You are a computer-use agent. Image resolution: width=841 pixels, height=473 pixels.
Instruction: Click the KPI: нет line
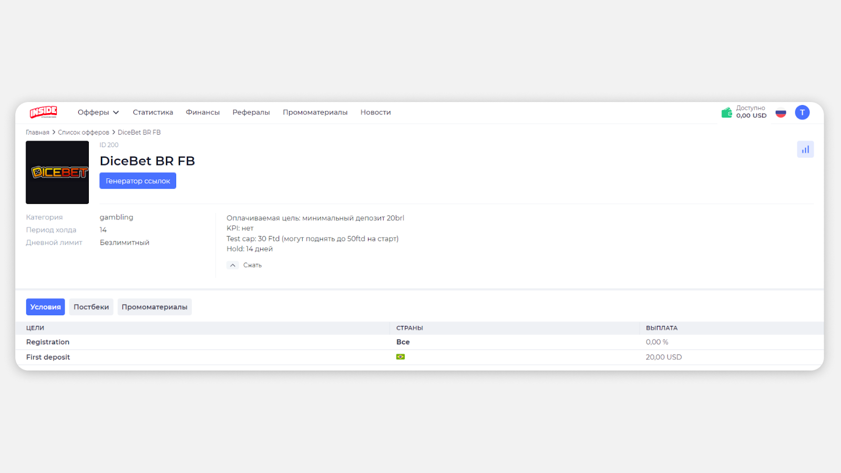point(240,229)
